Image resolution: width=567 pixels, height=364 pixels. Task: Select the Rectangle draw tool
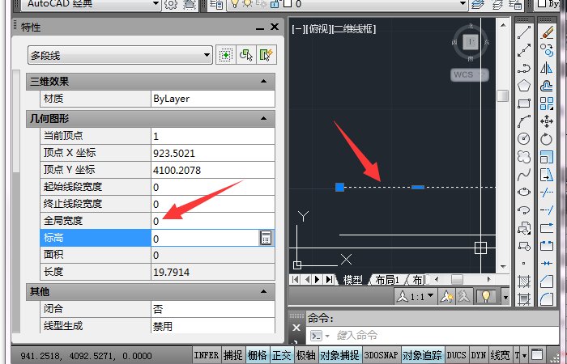coord(524,104)
